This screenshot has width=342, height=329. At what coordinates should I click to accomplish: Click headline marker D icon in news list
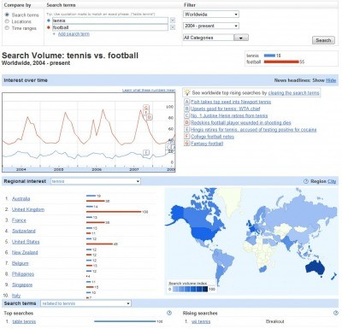(186, 123)
